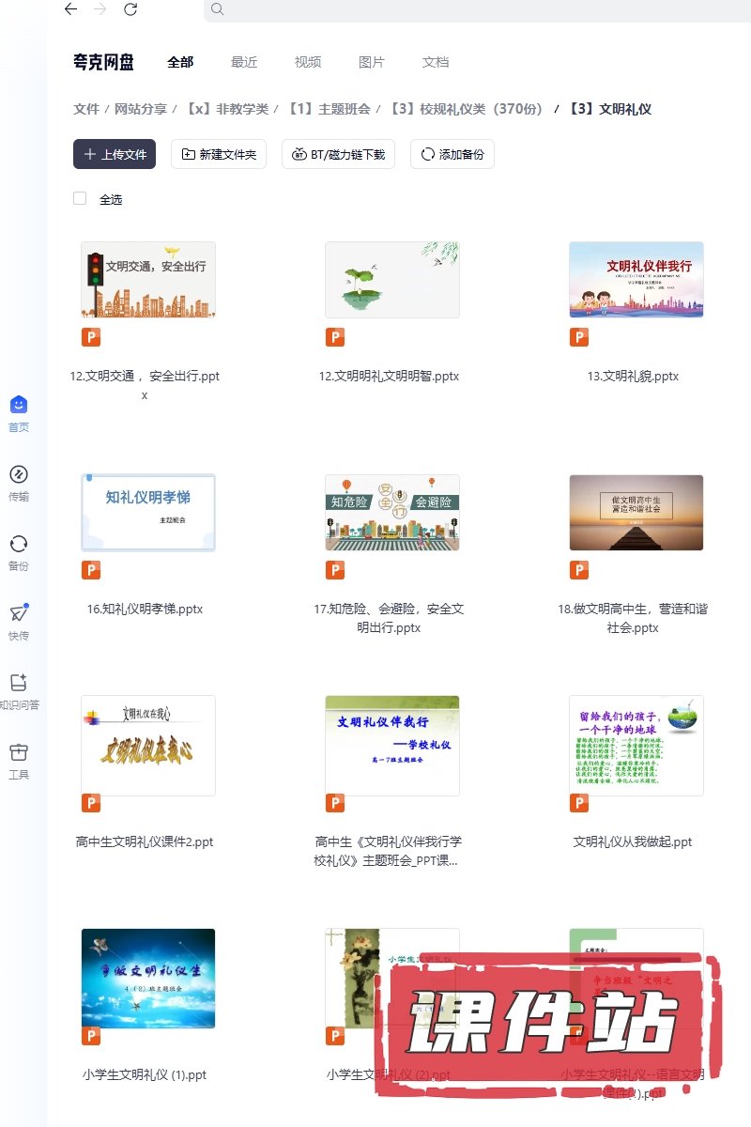Go to 网站分享 in the breadcrumb

click(x=141, y=109)
